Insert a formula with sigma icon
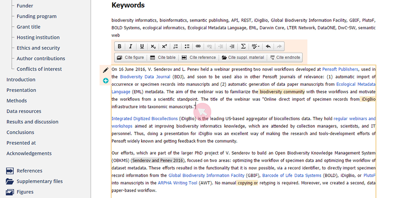Viewport: 394px width, 198px height. (243, 46)
